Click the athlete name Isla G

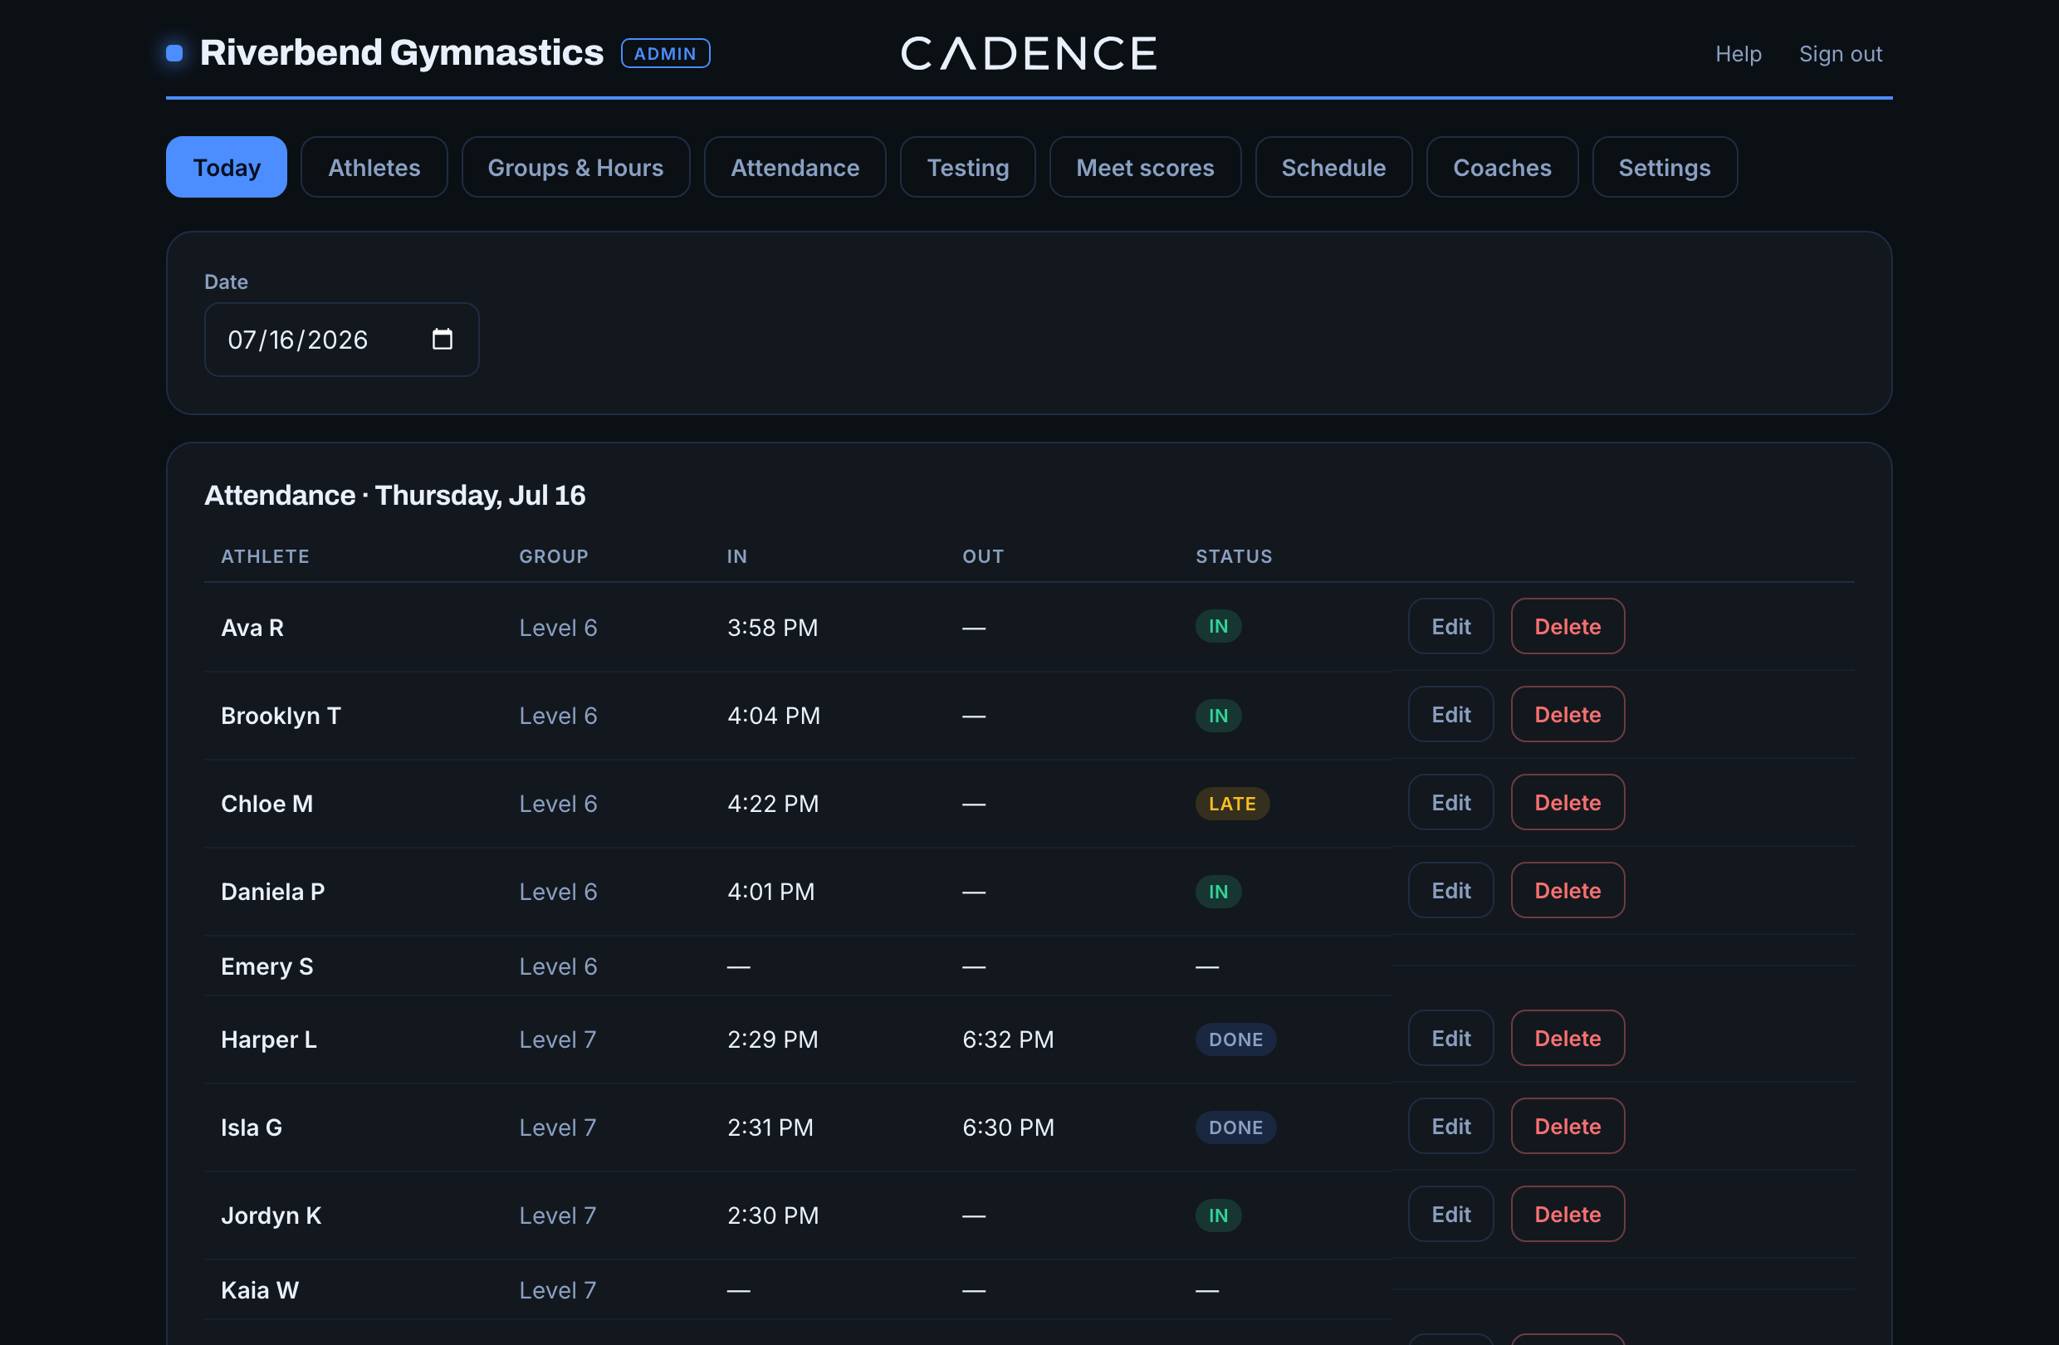(252, 1127)
